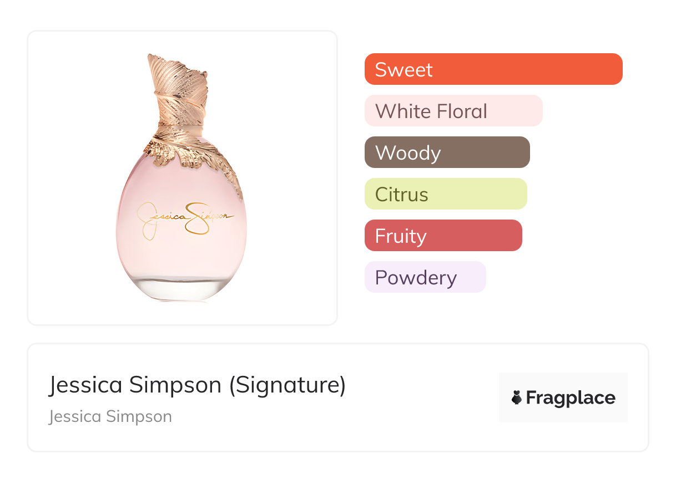Viewport: 676px width, 479px height.
Task: Open the "Jessica Simpson (Signature)" title
Action: pos(197,385)
